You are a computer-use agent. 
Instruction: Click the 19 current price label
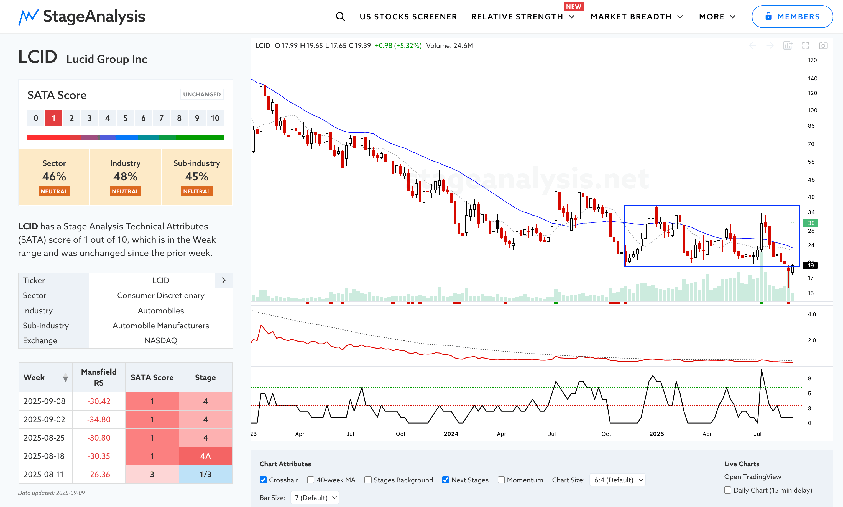pyautogui.click(x=811, y=265)
